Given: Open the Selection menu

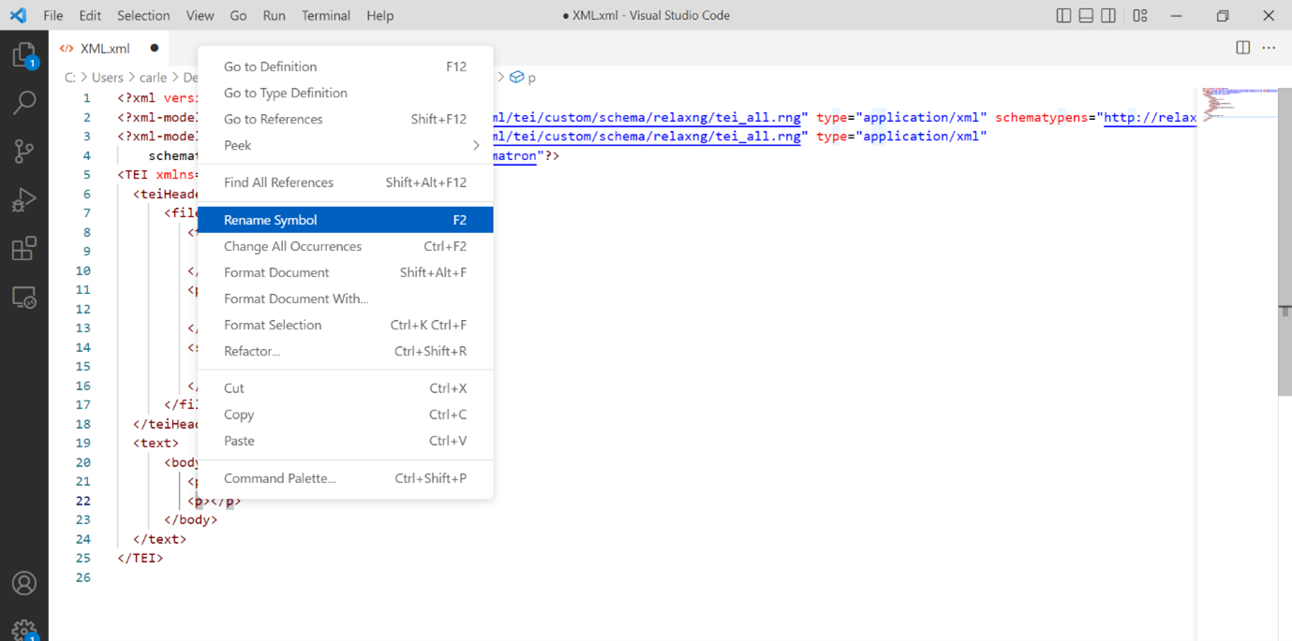Looking at the screenshot, I should pos(143,15).
